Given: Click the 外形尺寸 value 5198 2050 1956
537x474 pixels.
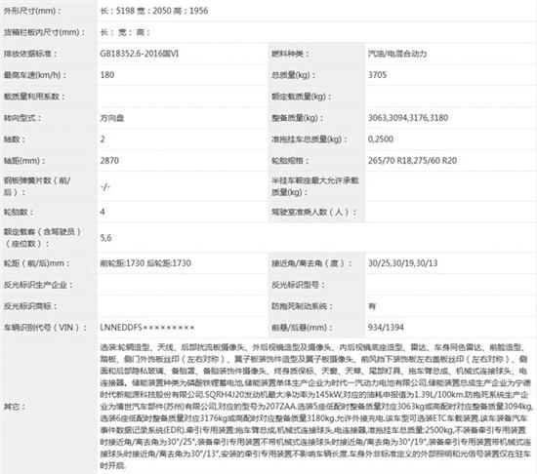Looking at the screenshot, I should [x=154, y=11].
